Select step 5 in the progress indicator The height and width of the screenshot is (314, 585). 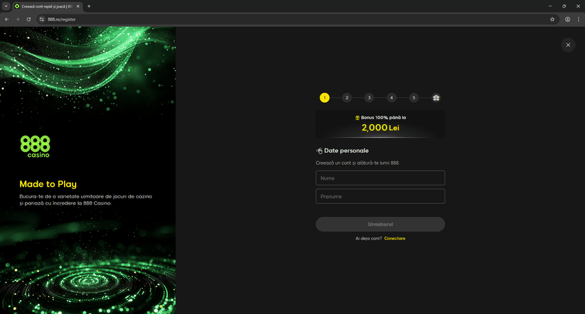pos(414,98)
